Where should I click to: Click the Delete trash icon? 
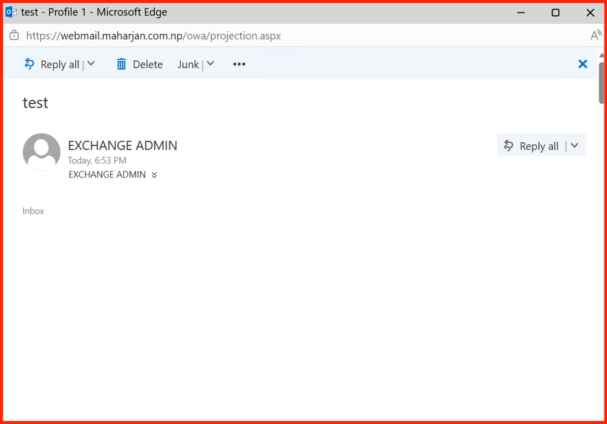pyautogui.click(x=121, y=64)
